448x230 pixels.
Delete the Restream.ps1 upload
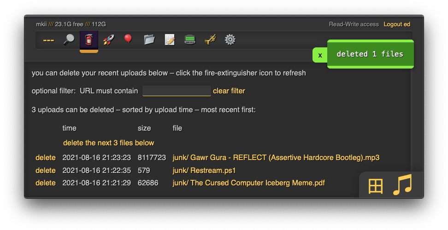[46, 171]
